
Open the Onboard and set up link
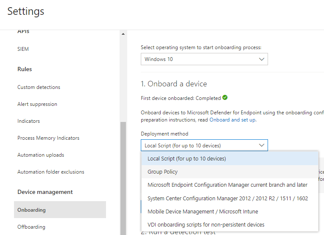pos(232,120)
